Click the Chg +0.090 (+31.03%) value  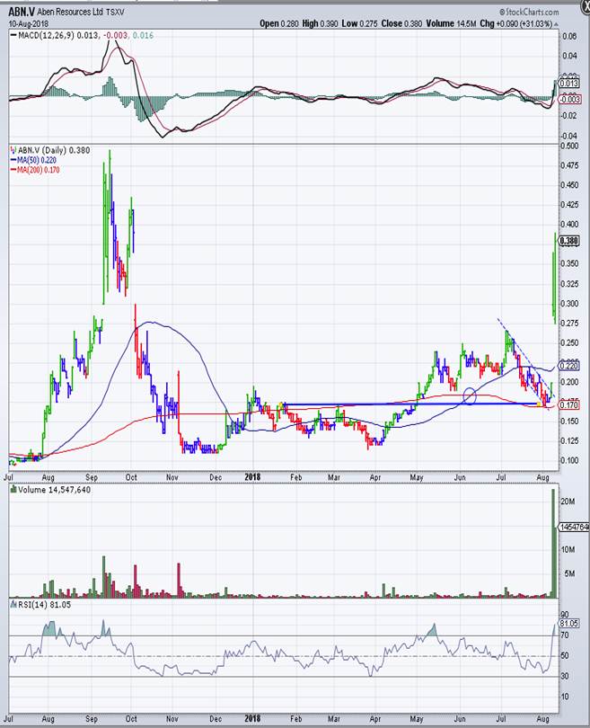tap(515, 23)
